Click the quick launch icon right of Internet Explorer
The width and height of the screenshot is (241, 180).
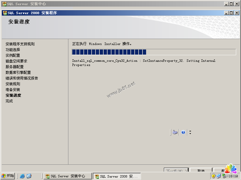(29, 176)
